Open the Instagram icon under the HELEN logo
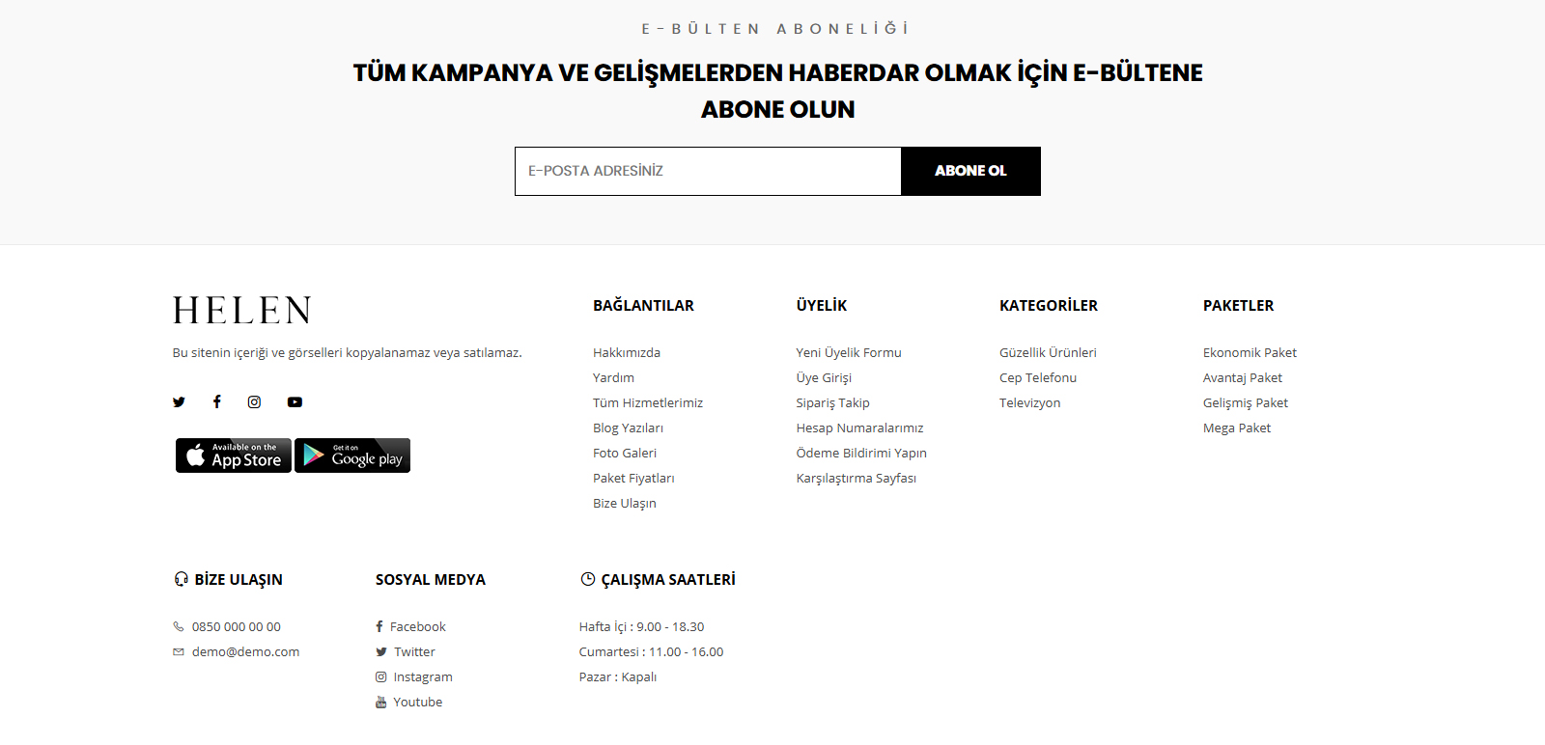1545x745 pixels. pyautogui.click(x=254, y=402)
